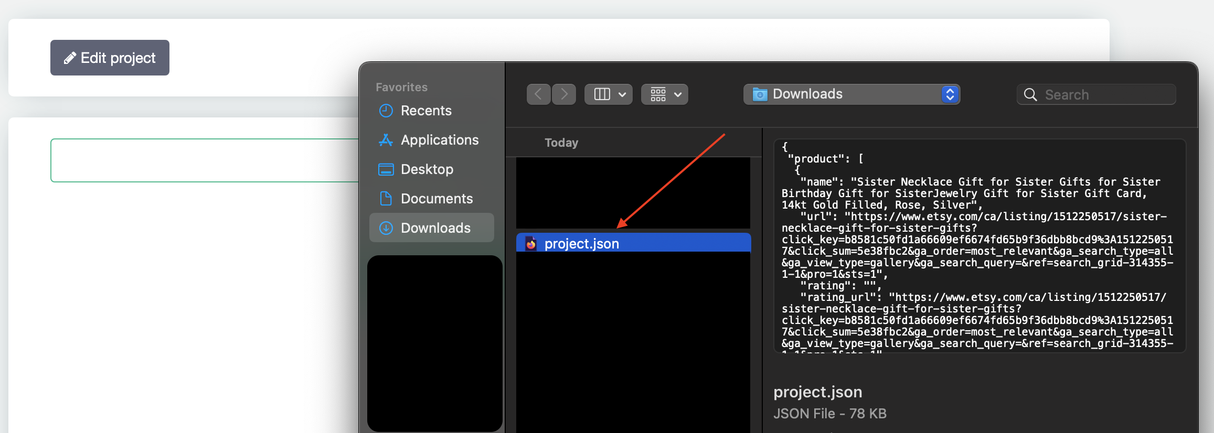1214x433 pixels.
Task: Open the Downloads location pop-up menu
Action: [851, 94]
